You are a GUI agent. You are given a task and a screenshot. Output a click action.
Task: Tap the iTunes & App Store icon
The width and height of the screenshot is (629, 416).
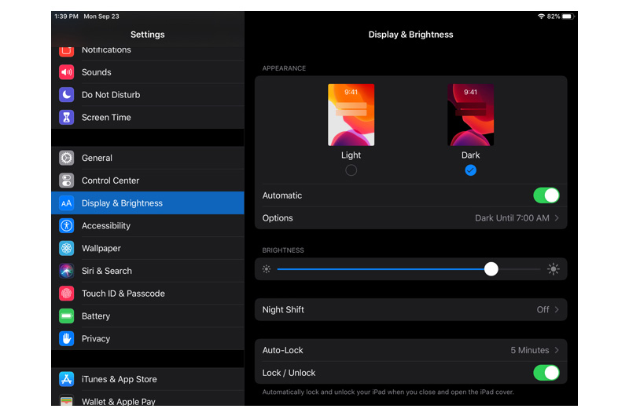(67, 379)
